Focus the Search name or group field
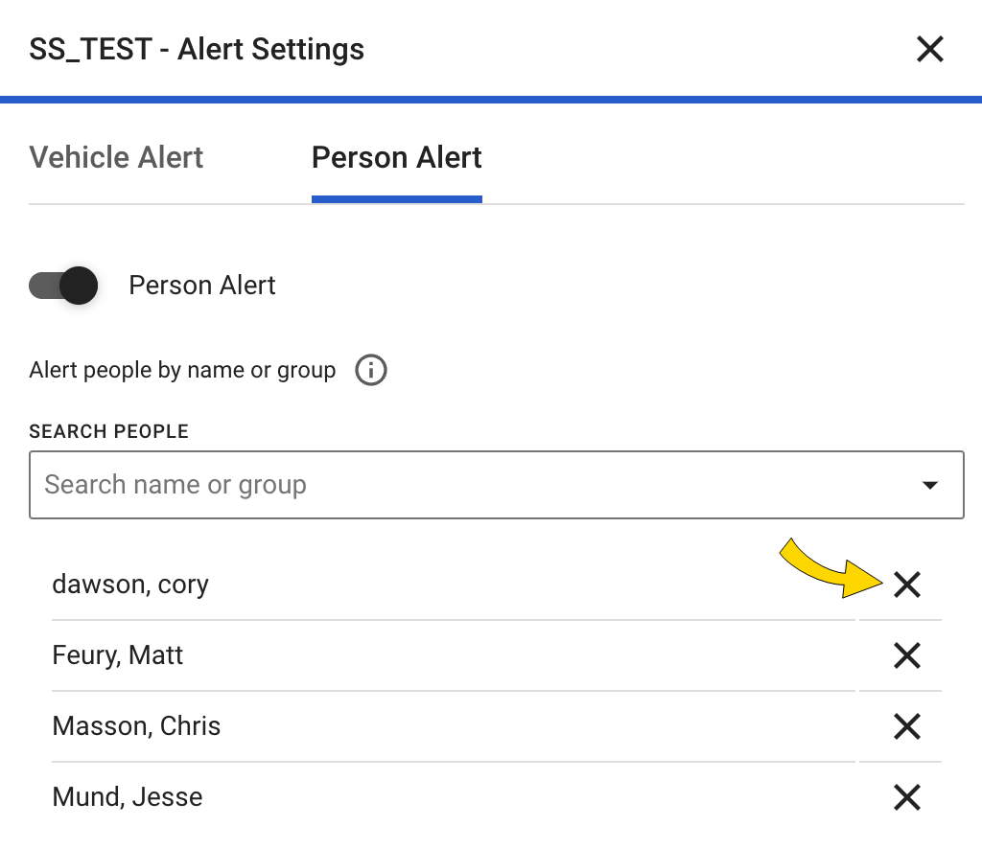982x849 pixels. (470, 485)
